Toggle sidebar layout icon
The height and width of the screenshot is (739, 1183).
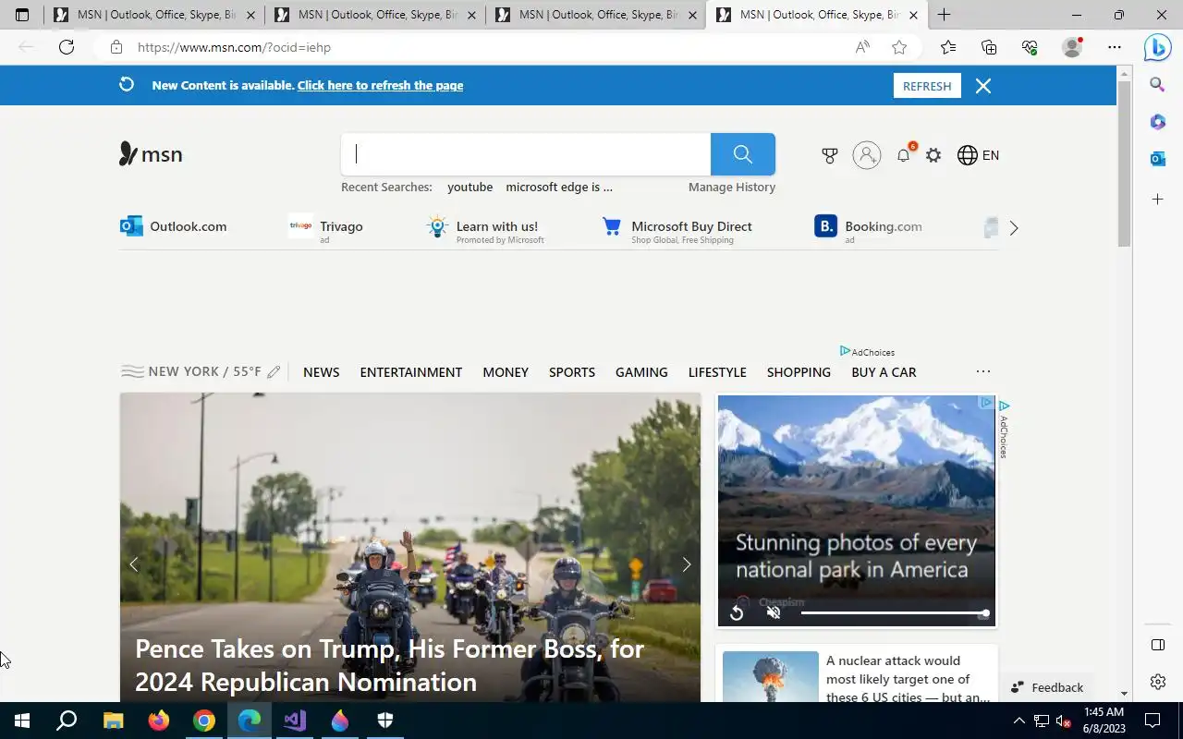pos(1158,645)
